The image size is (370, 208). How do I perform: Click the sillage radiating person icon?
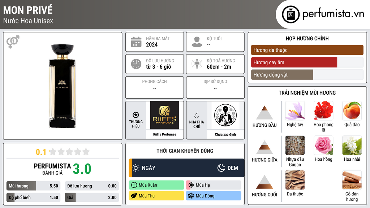[197, 64]
